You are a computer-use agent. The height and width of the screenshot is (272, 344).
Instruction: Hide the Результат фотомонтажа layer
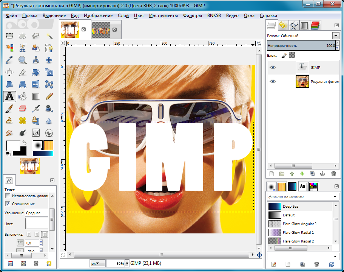point(273,81)
